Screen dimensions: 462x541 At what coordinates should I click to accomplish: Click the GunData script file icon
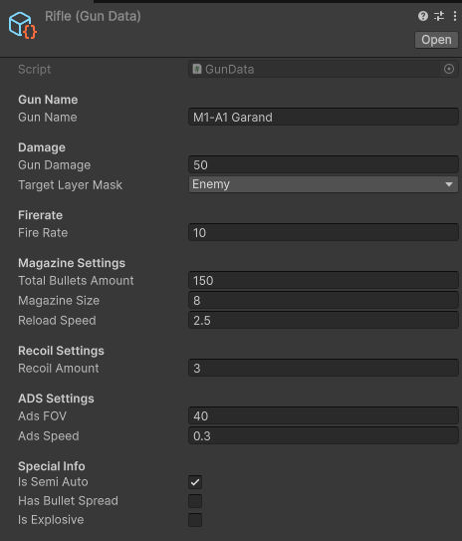pyautogui.click(x=197, y=69)
